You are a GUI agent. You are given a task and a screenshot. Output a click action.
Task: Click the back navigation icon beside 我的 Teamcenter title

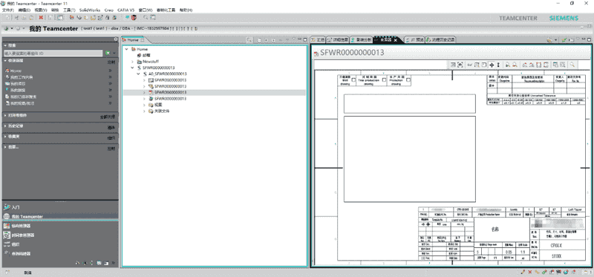pyautogui.click(x=7, y=29)
